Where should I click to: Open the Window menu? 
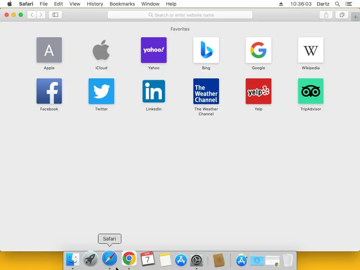pyautogui.click(x=150, y=4)
